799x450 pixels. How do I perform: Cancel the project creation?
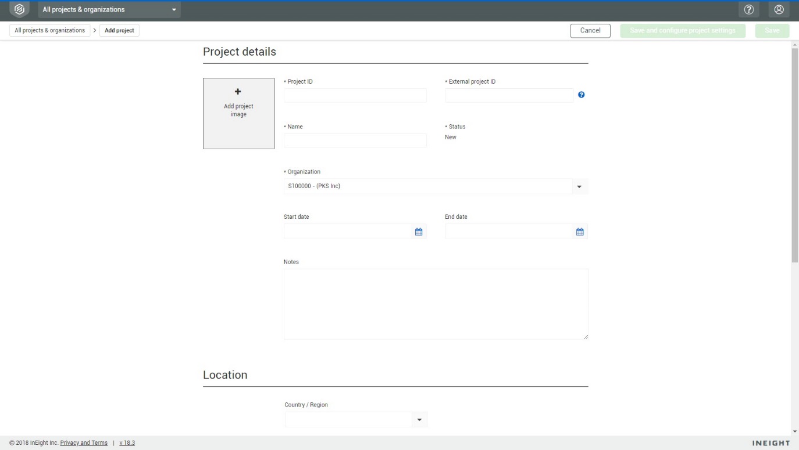(x=590, y=30)
